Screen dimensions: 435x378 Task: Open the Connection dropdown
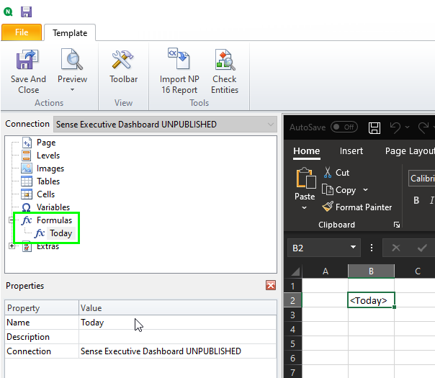point(271,124)
